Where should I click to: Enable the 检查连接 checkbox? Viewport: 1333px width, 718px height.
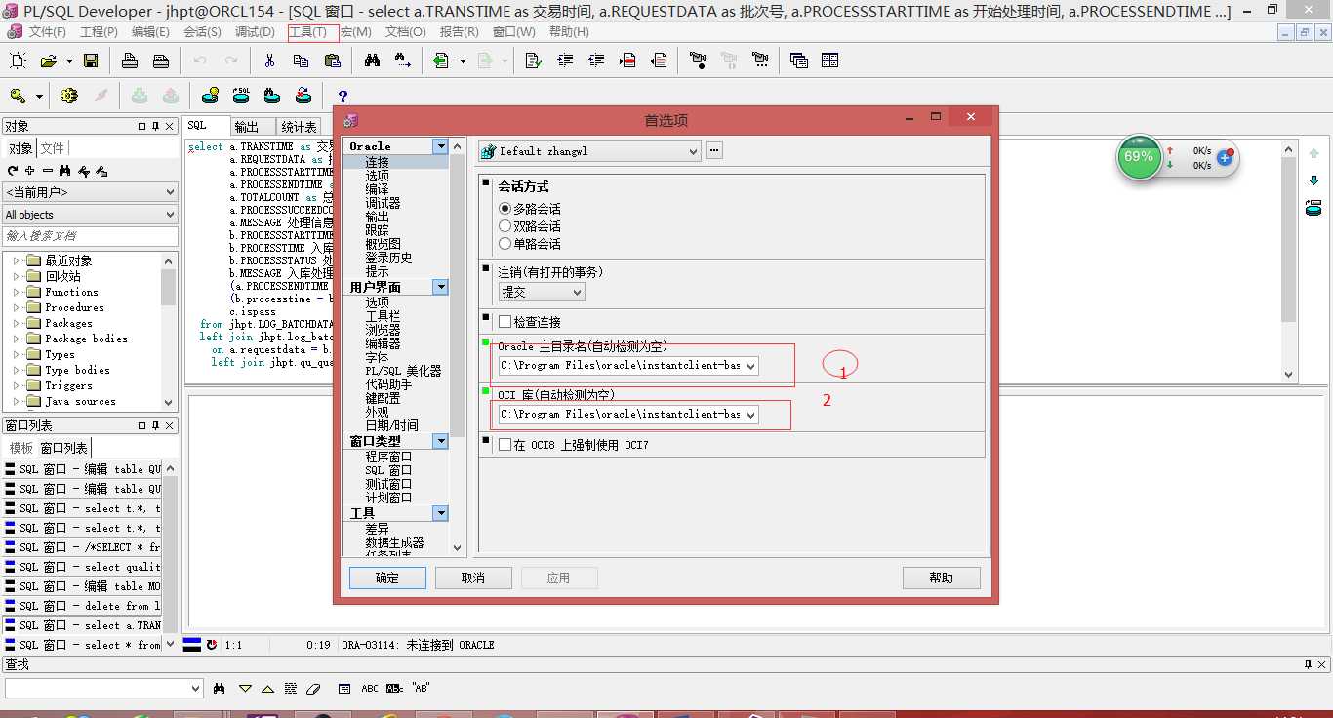(505, 322)
